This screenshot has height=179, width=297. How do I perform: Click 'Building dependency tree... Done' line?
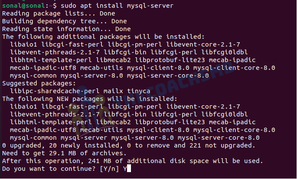[65, 21]
